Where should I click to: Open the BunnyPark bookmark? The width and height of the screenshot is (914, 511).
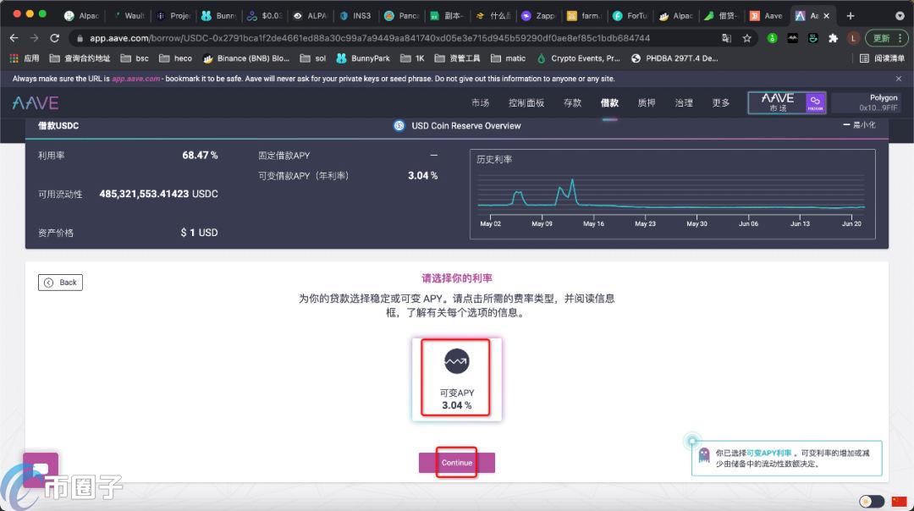coord(363,58)
